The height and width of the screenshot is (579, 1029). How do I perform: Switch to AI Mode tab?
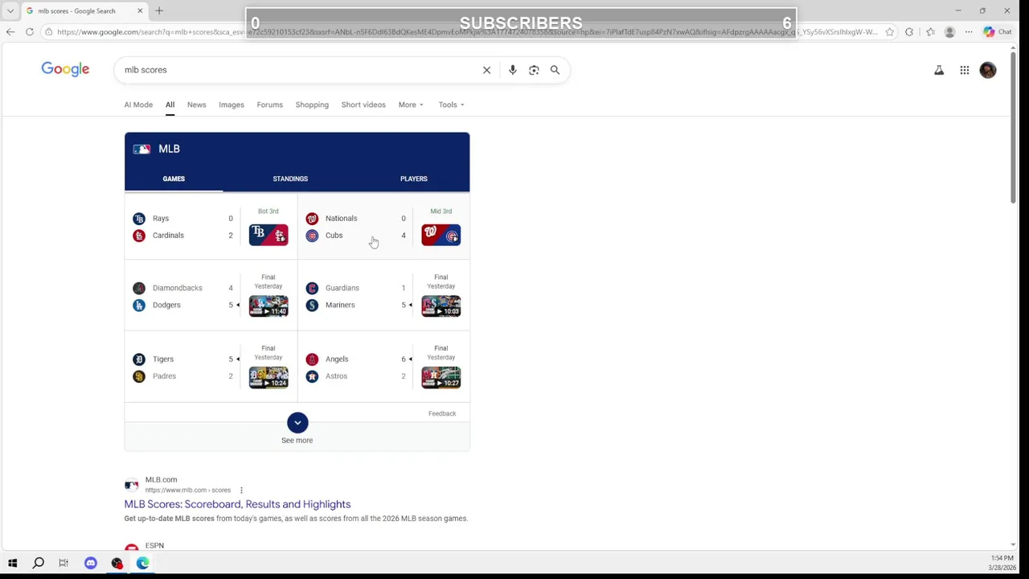click(x=138, y=105)
